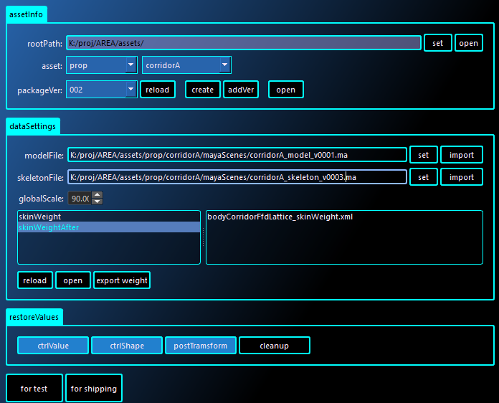Click the addVer button

(241, 90)
